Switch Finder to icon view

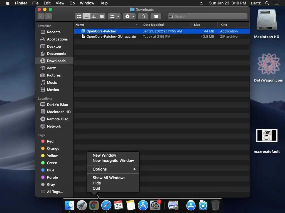pyautogui.click(x=79, y=16)
